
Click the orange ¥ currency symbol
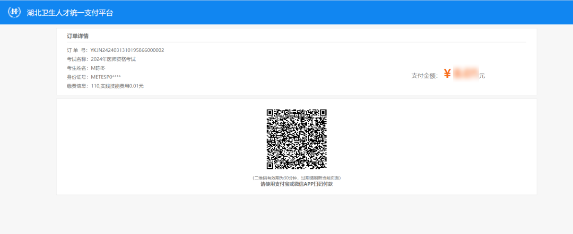click(x=447, y=74)
